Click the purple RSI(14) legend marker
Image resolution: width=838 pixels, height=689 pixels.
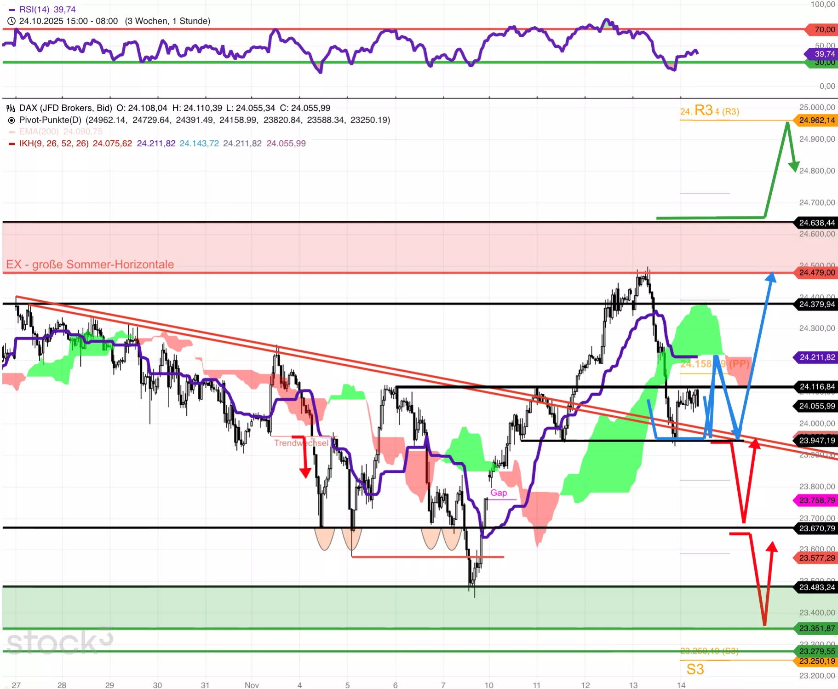[x=11, y=10]
